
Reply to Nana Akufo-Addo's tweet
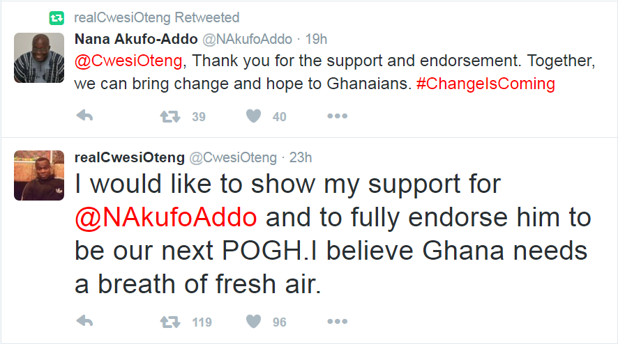84,116
